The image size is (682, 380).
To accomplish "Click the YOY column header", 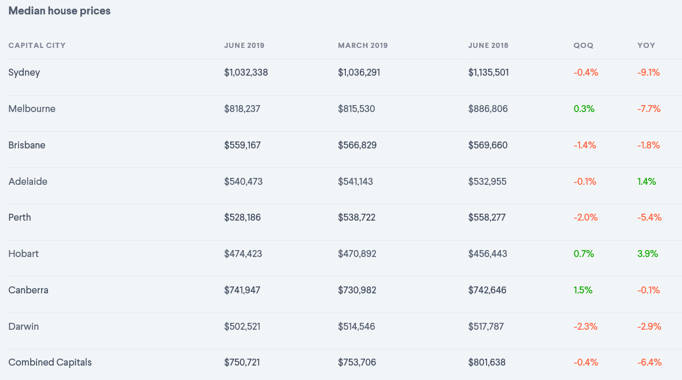I will tap(646, 46).
